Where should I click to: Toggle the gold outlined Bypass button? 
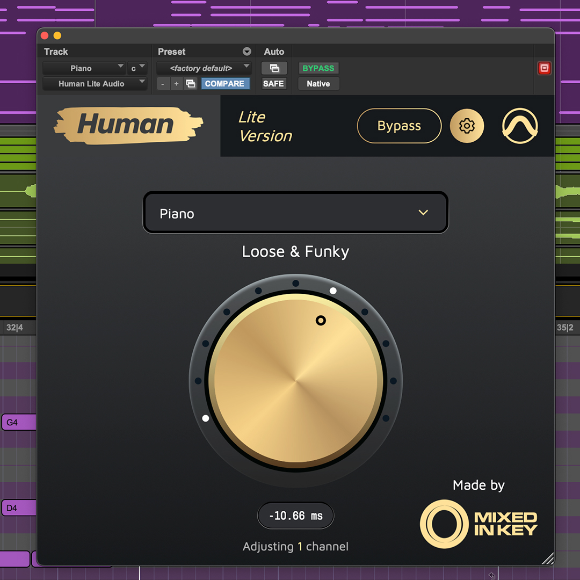399,126
